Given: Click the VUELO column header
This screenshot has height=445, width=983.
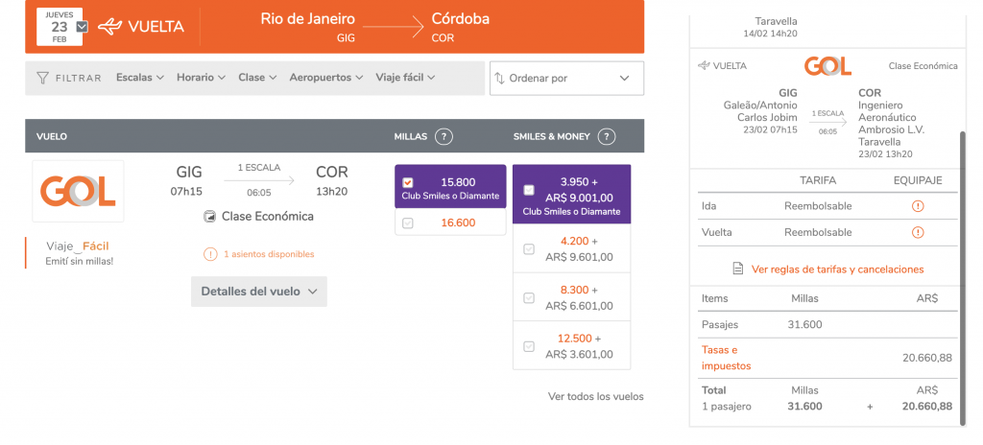Looking at the screenshot, I should pyautogui.click(x=52, y=136).
